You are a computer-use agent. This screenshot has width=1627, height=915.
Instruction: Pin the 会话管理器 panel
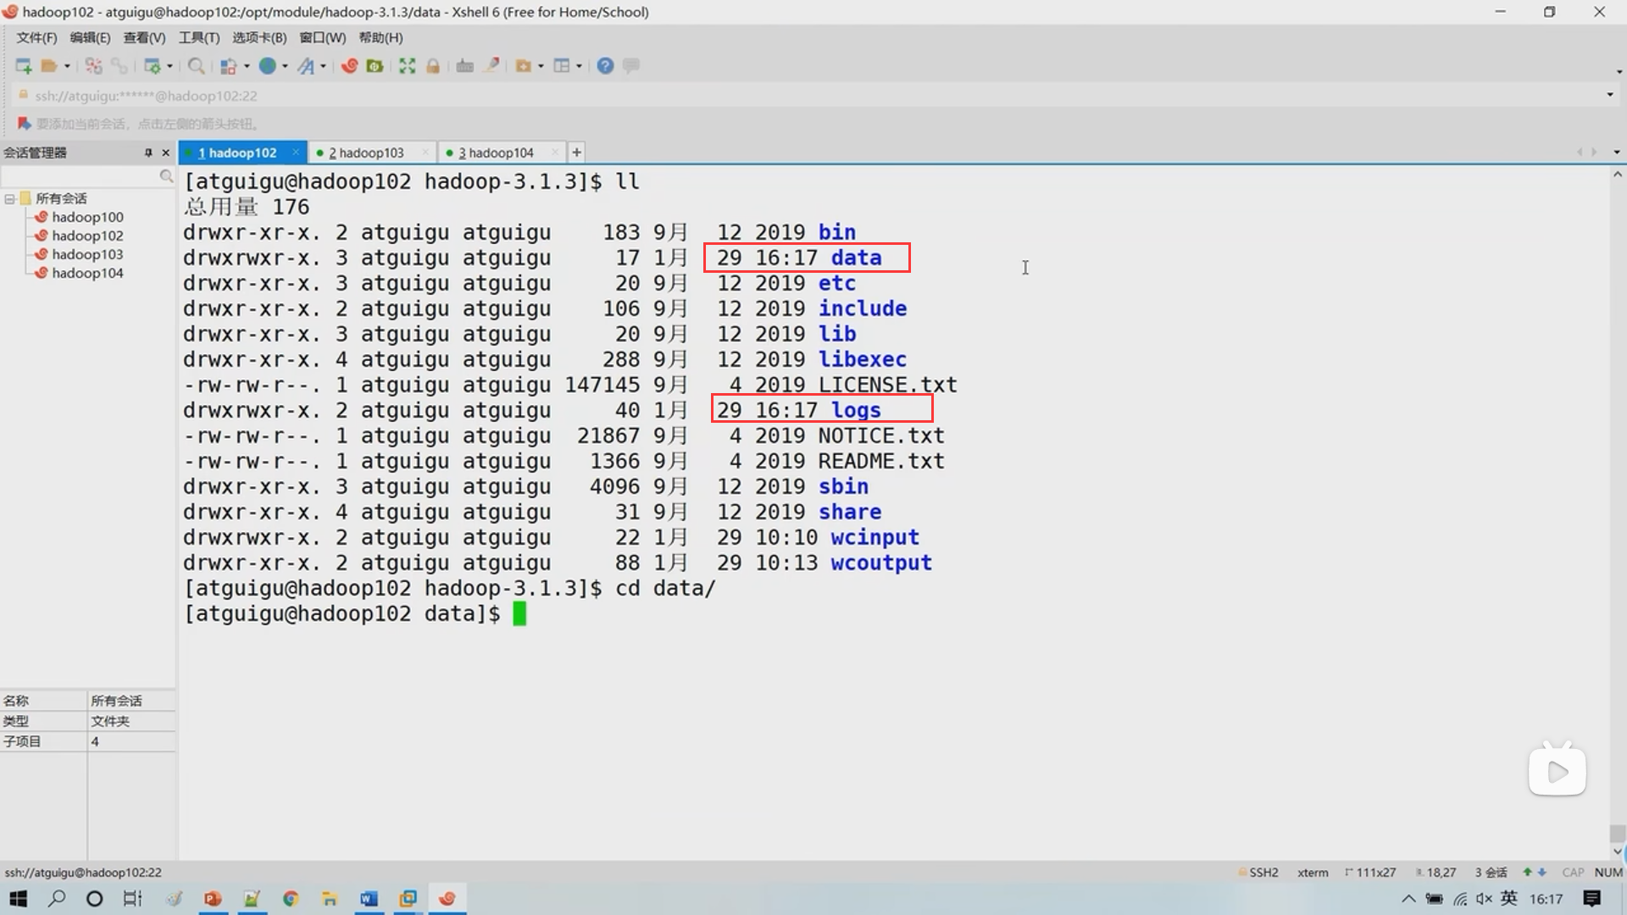(148, 152)
